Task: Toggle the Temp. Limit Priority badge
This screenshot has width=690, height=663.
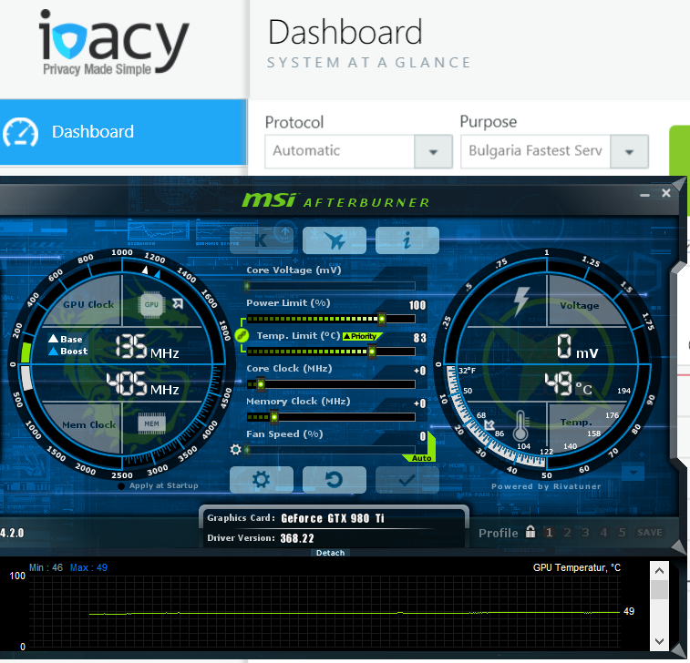Action: (363, 336)
